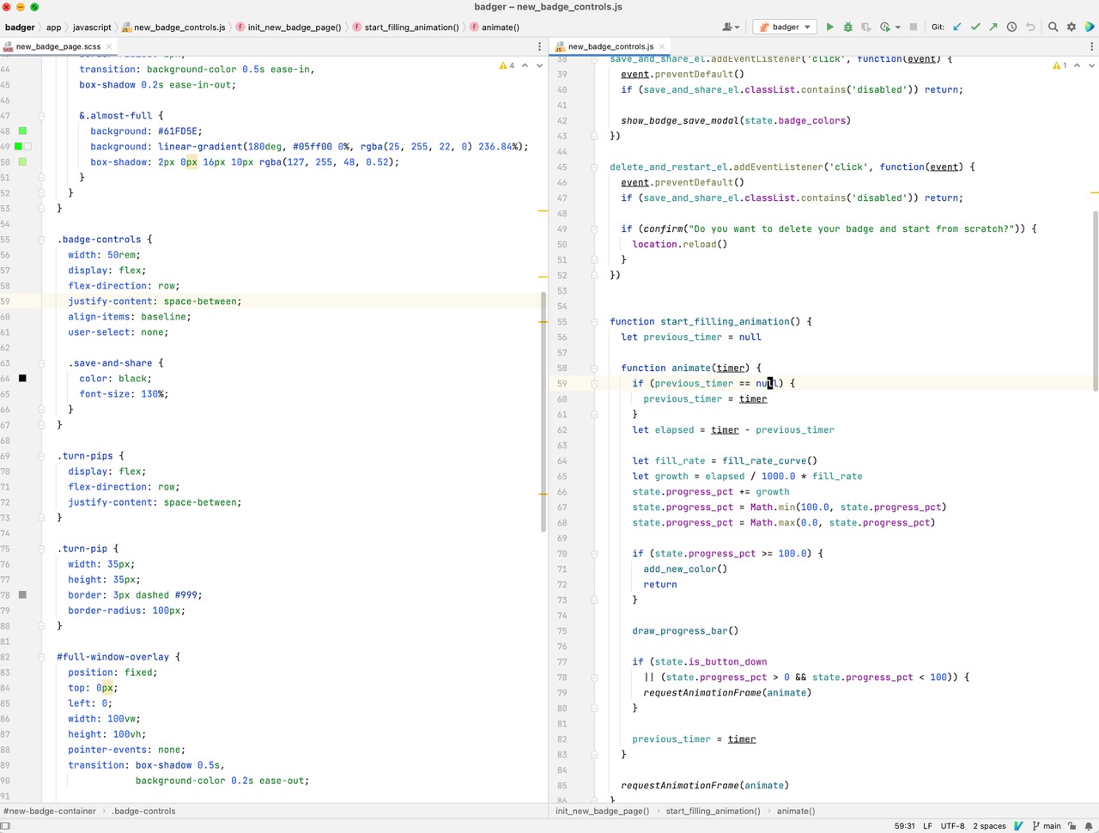Click start_filling_animation() in top navigation bar
This screenshot has height=833, width=1099.
click(405, 27)
